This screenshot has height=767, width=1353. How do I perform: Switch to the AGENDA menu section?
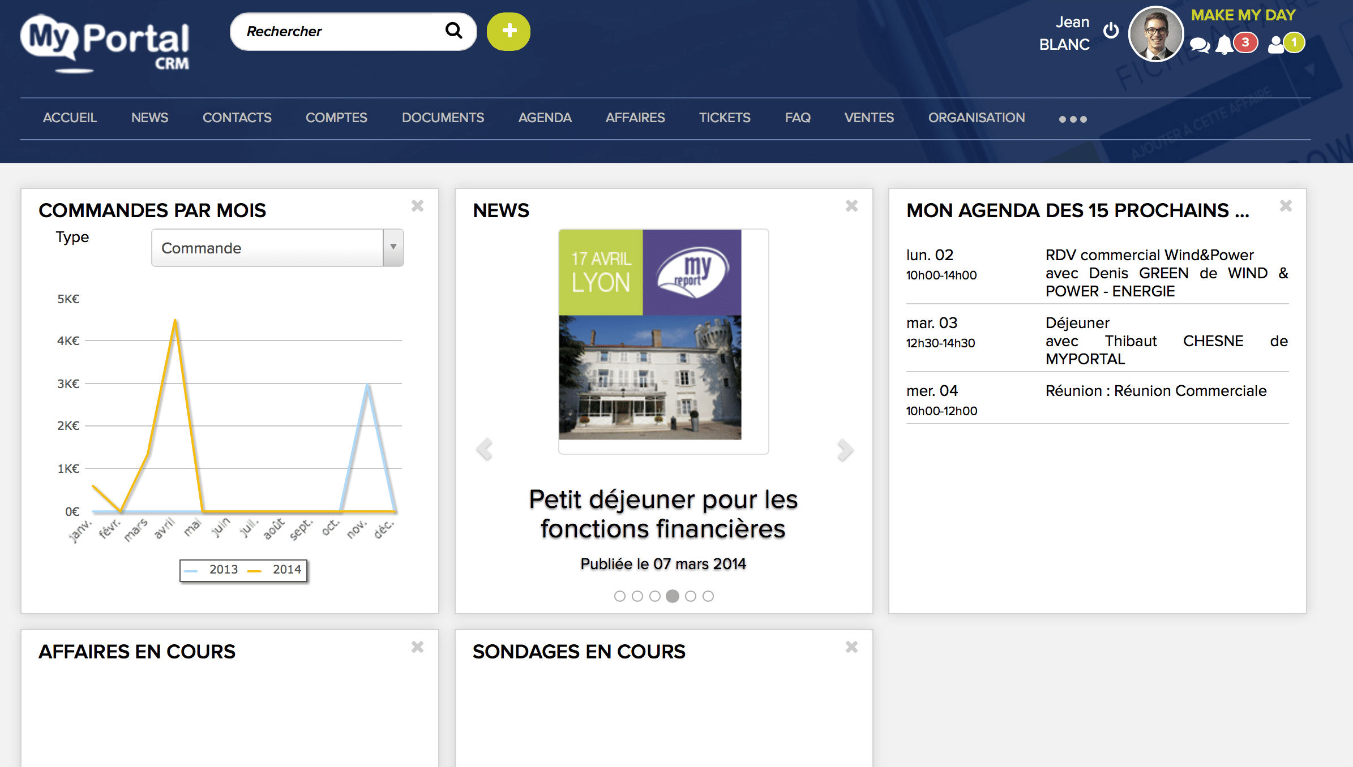click(545, 118)
